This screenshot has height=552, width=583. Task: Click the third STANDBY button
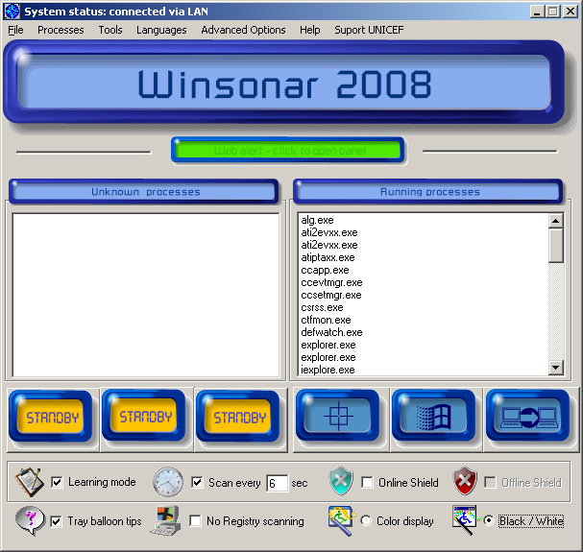click(238, 417)
